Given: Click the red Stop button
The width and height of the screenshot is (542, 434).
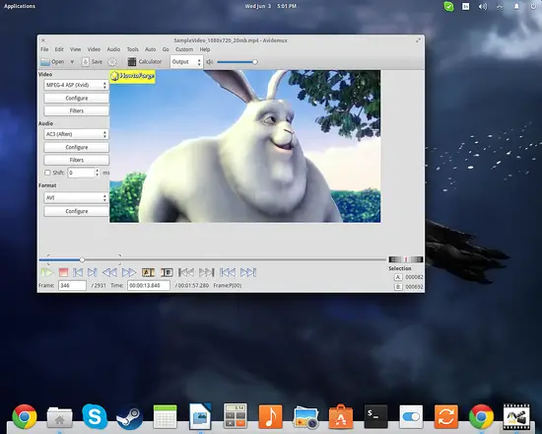Looking at the screenshot, I should (x=63, y=272).
